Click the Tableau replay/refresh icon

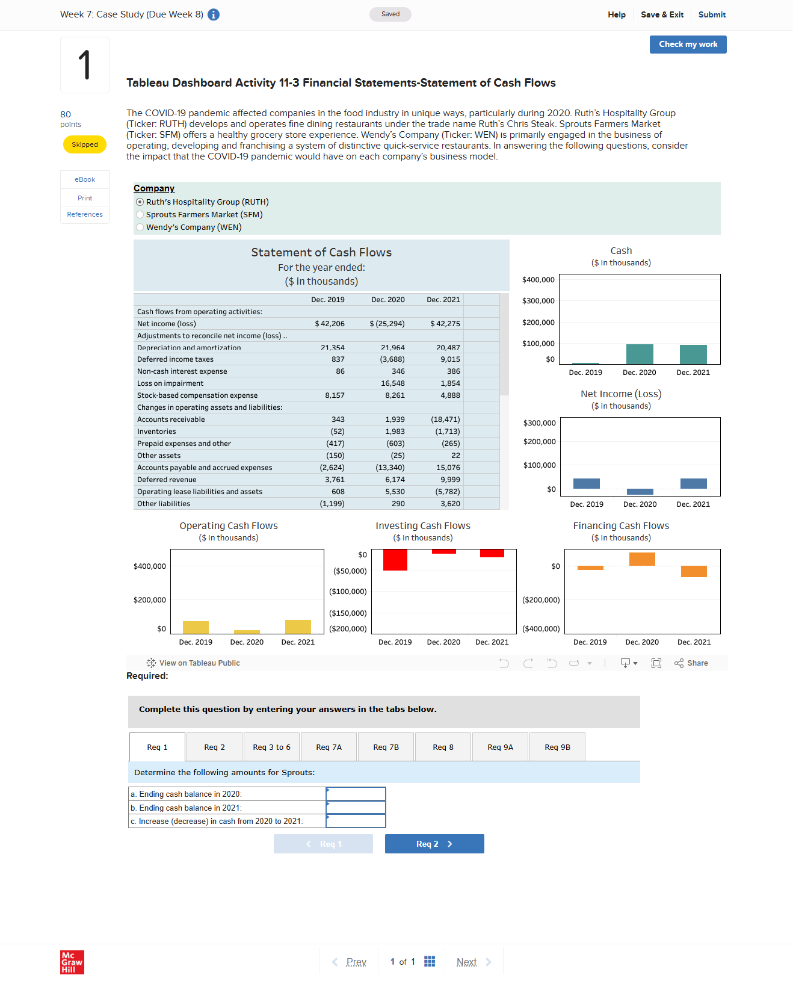coord(574,663)
